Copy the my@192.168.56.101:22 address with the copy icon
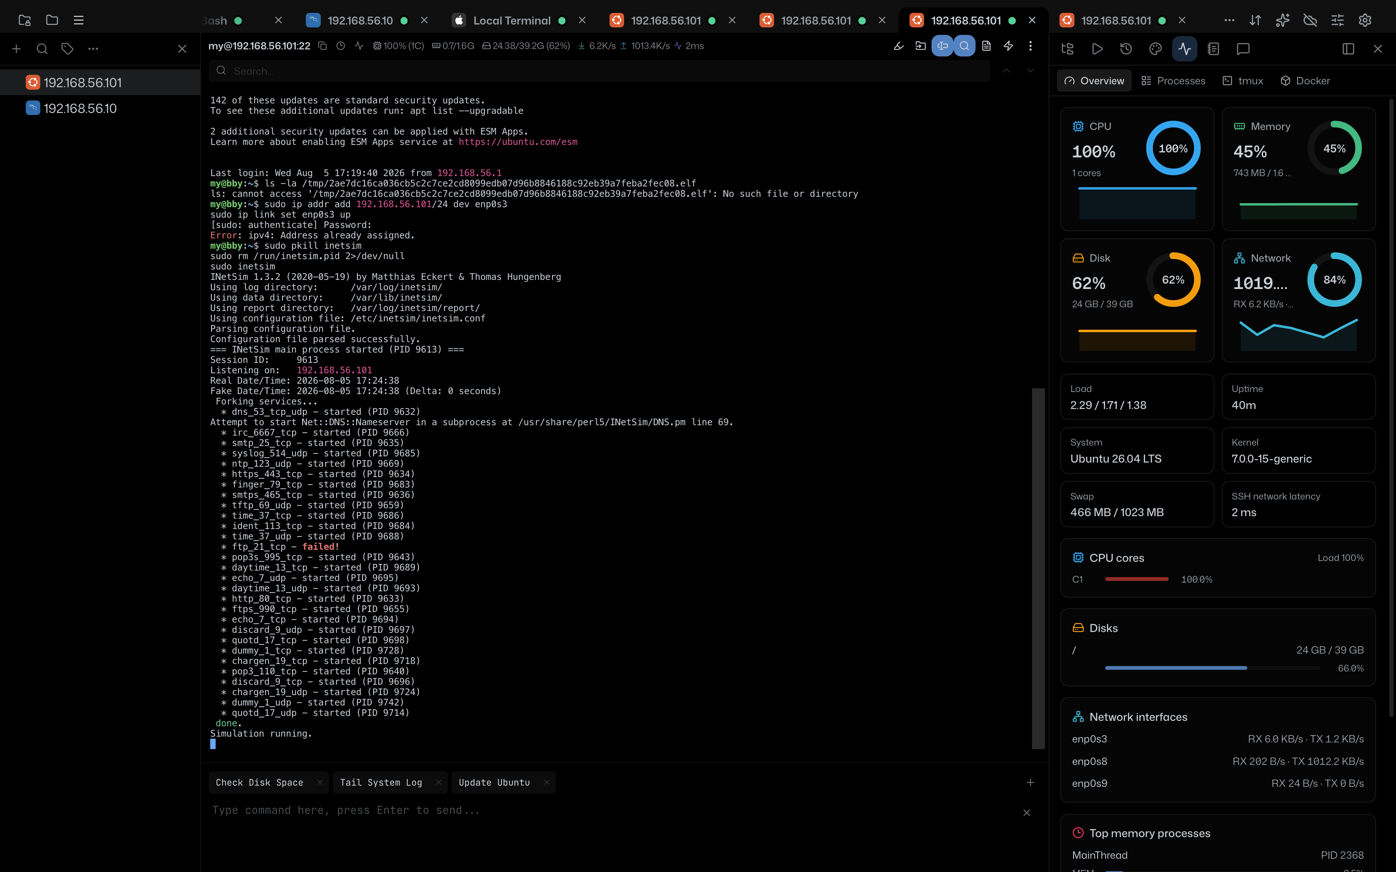The width and height of the screenshot is (1396, 872). click(322, 46)
